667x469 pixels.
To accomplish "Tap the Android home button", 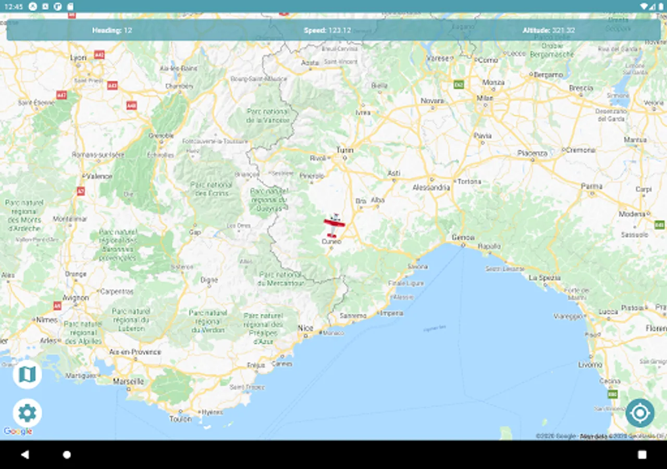I will [x=67, y=454].
